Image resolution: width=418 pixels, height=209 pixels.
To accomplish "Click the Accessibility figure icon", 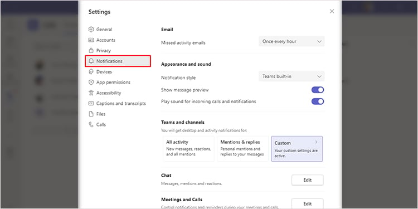I will click(x=91, y=93).
